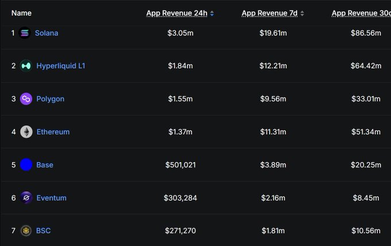Click the Name column header
Screen dimensions: 391x246
pos(21,13)
